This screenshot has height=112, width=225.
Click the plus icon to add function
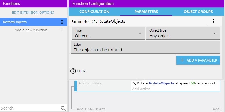coord(62,30)
